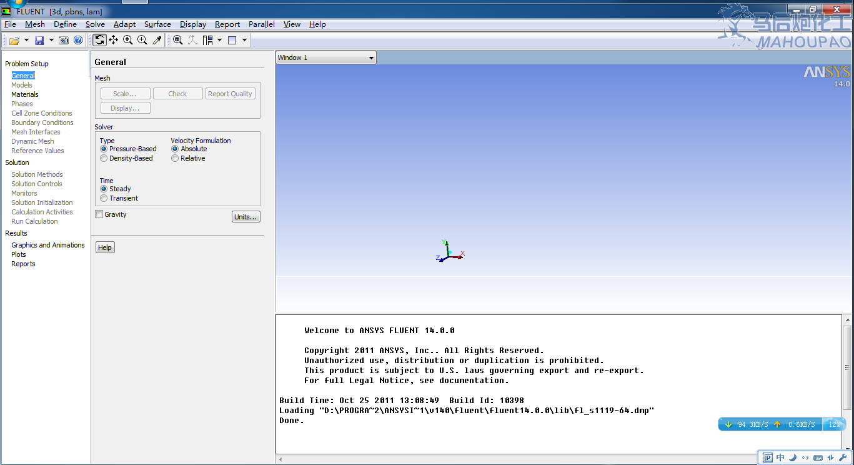
Task: Select Models in Problem Setup
Action: 22,85
